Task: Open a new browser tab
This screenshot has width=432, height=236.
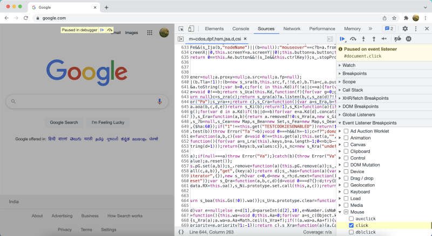Action: click(x=106, y=8)
